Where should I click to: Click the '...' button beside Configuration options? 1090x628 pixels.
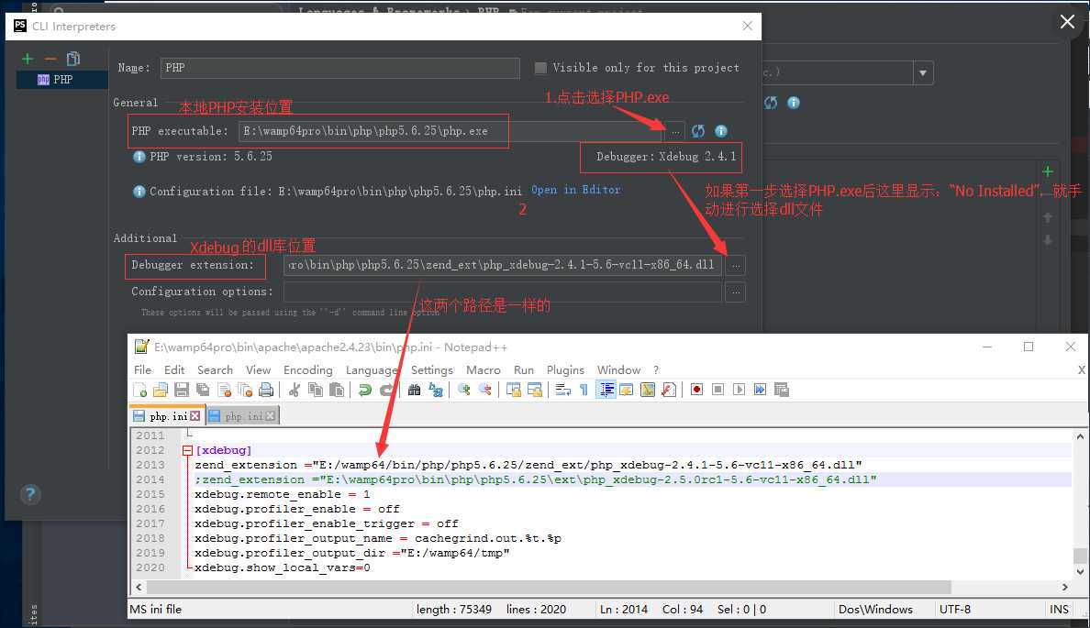(x=736, y=292)
